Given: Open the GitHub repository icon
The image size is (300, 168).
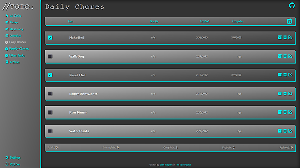Looking at the screenshot, I should (x=292, y=6).
